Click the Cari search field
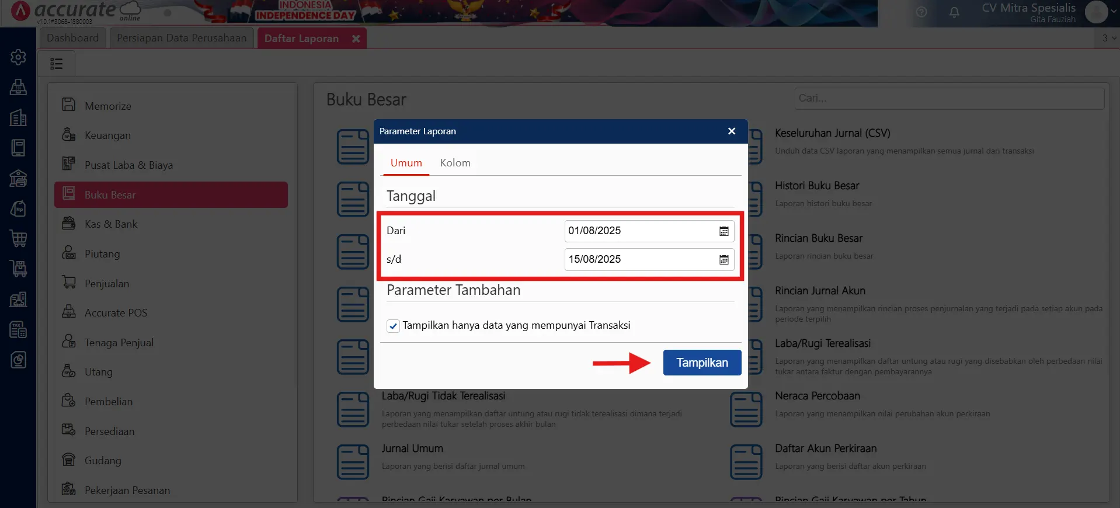The width and height of the screenshot is (1120, 508). [948, 98]
